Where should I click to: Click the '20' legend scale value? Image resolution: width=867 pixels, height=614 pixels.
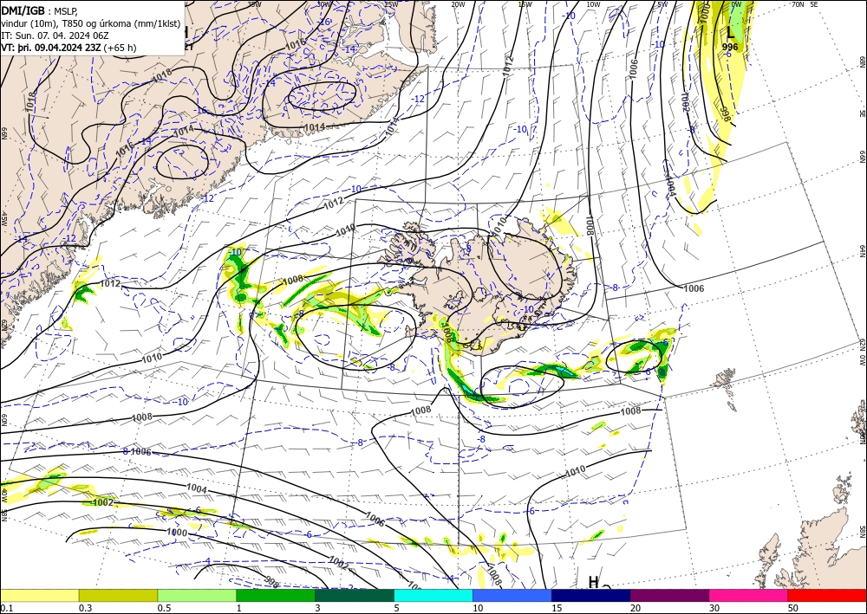tap(636, 608)
